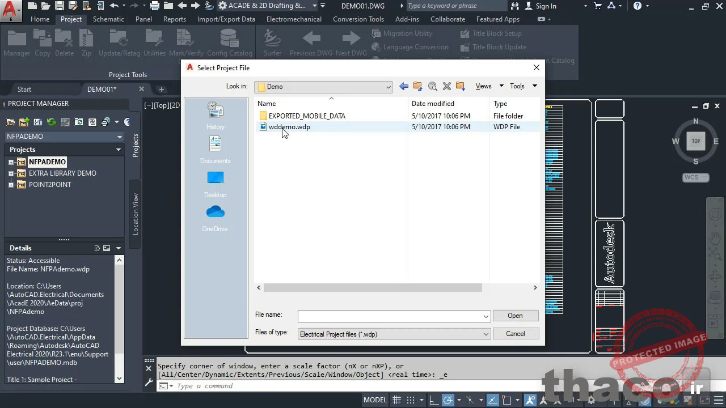Publish or plot the project
726x408 pixels.
tap(105, 122)
